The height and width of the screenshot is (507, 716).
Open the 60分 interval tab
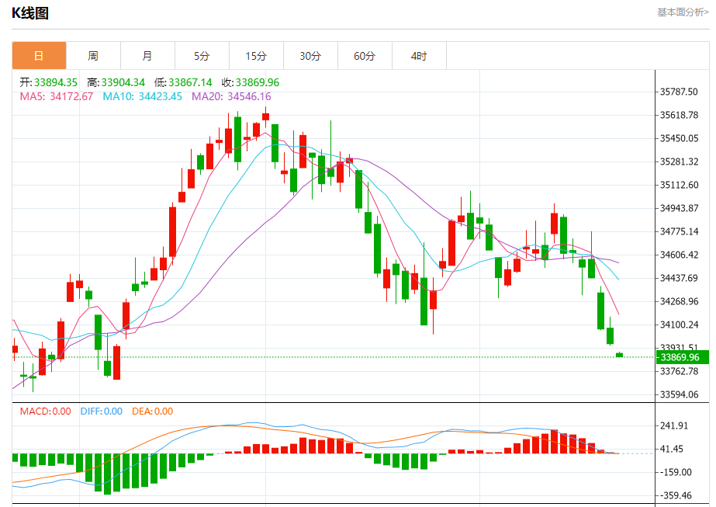click(x=365, y=56)
